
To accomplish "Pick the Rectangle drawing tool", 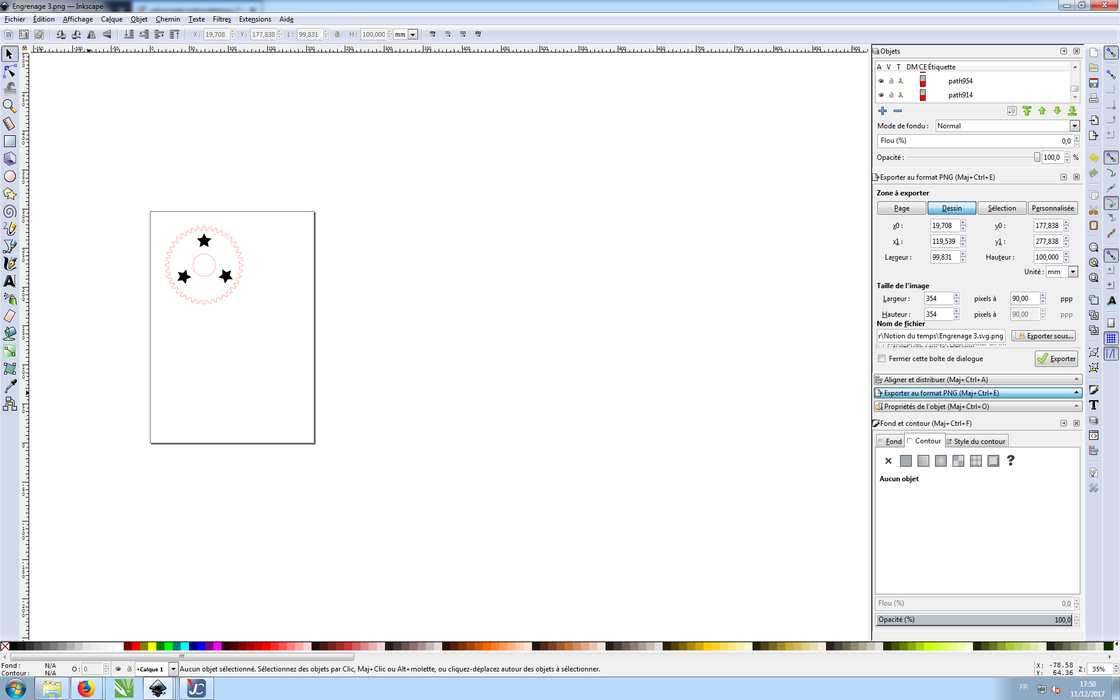I will pos(10,141).
